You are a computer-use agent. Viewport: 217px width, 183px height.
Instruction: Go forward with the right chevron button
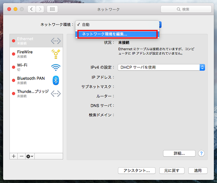pos(40,9)
